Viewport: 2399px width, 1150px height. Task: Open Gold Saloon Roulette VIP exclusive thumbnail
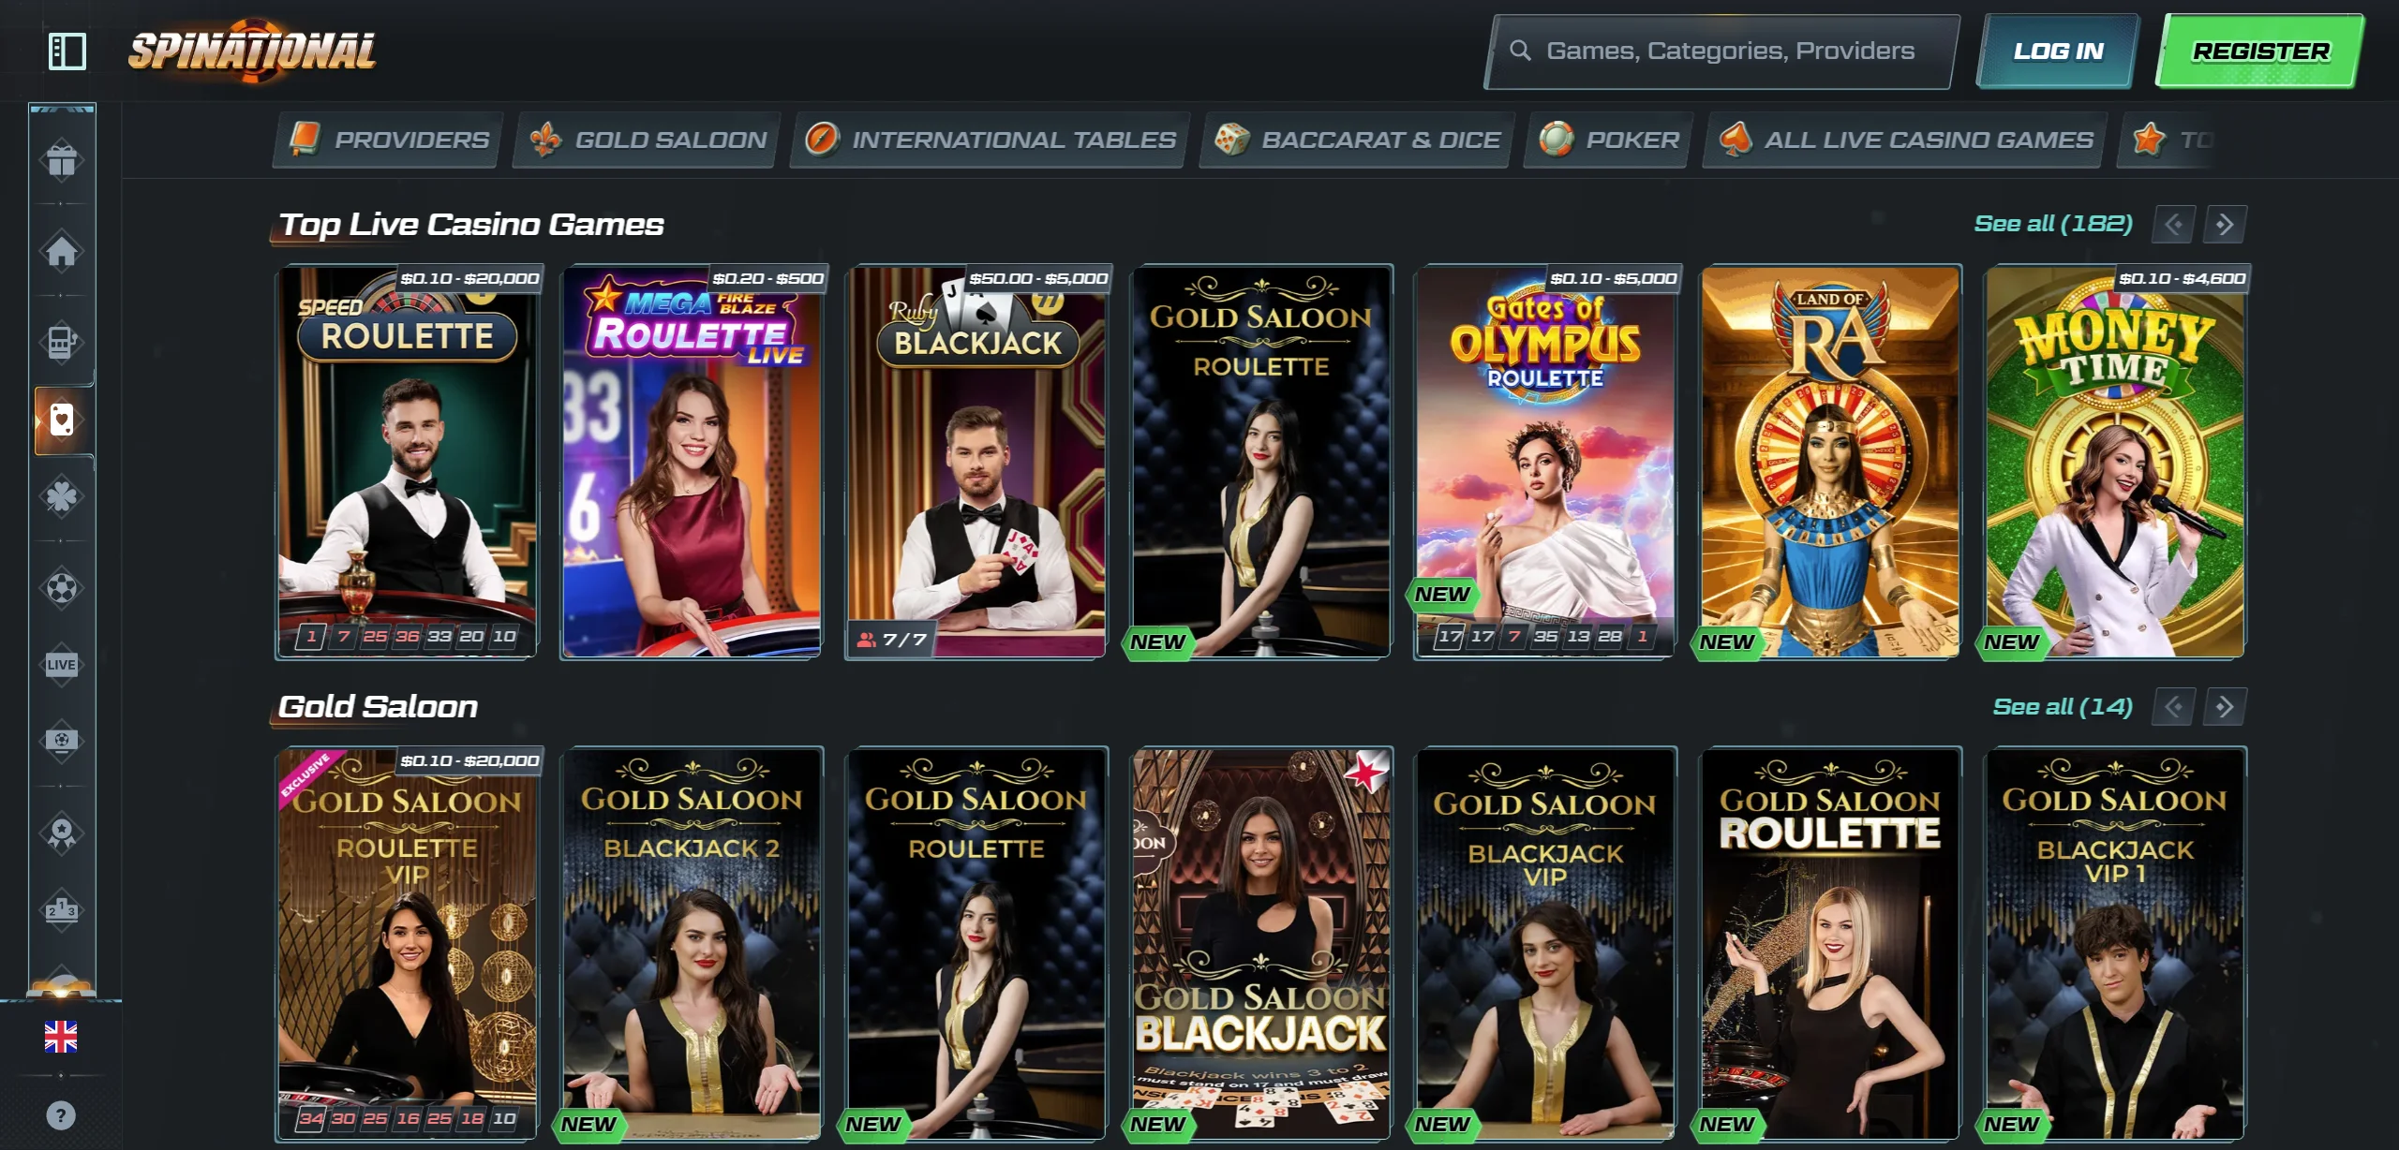coord(408,944)
